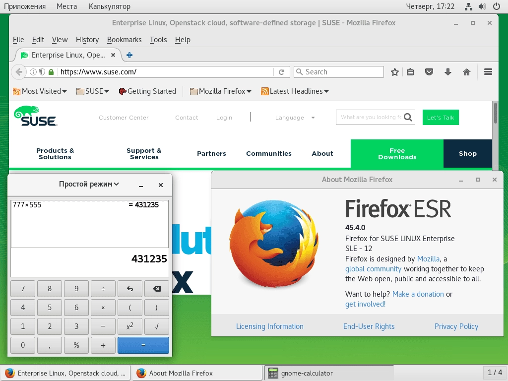
Task: Expand the Latest Headlines feed dropdown
Action: pos(295,91)
